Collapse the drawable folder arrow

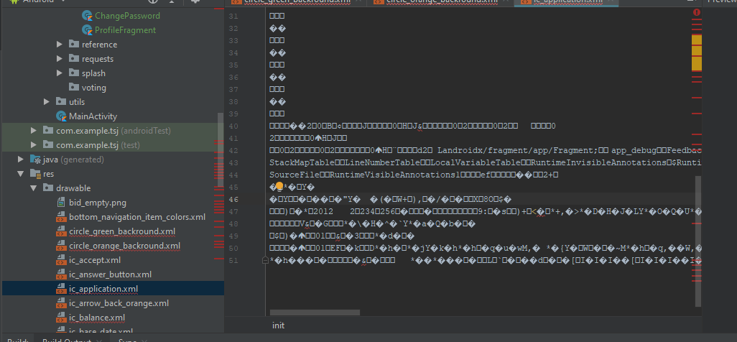(x=33, y=188)
